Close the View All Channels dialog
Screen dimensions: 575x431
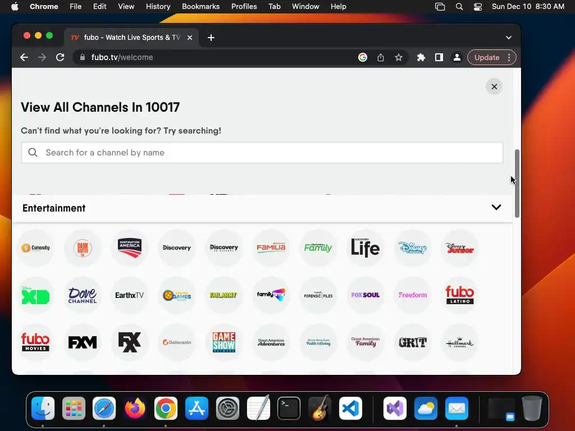coord(494,86)
